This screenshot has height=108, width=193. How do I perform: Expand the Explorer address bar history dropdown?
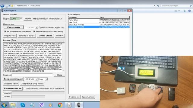[154, 6]
